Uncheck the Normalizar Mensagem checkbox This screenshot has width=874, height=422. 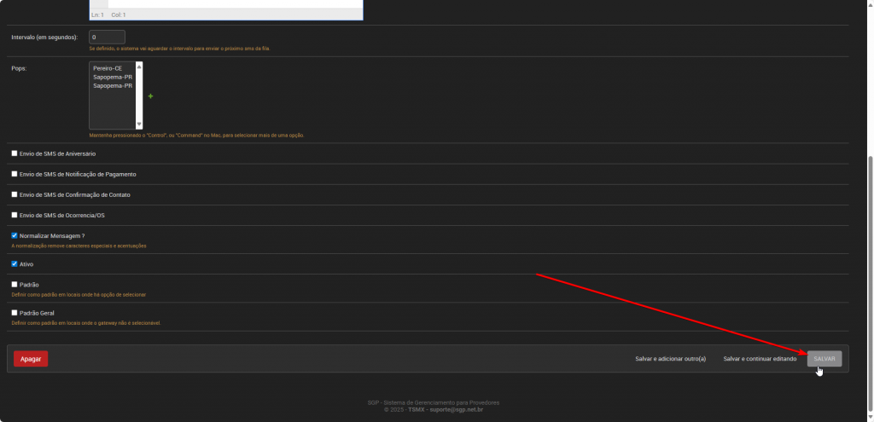point(15,235)
